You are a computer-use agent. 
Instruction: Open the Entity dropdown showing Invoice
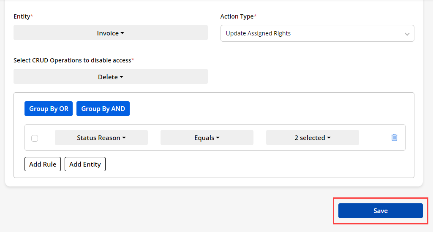click(x=110, y=33)
